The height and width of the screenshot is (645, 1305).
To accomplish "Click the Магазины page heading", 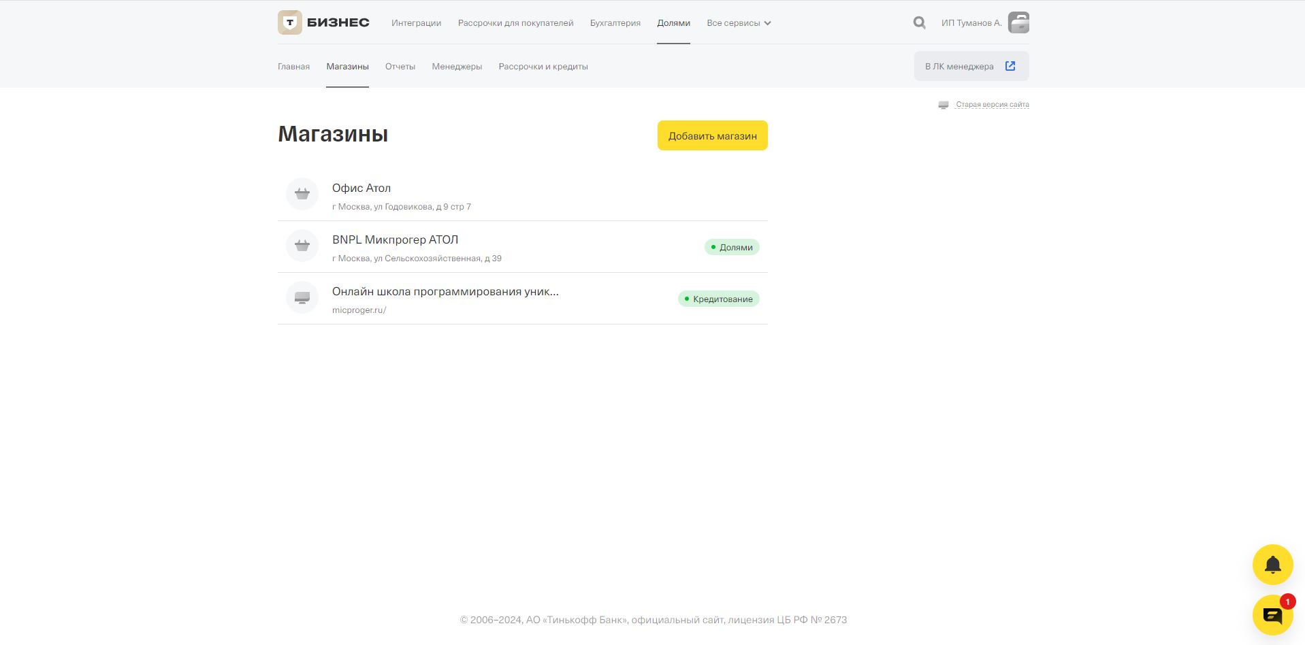I will pyautogui.click(x=333, y=134).
